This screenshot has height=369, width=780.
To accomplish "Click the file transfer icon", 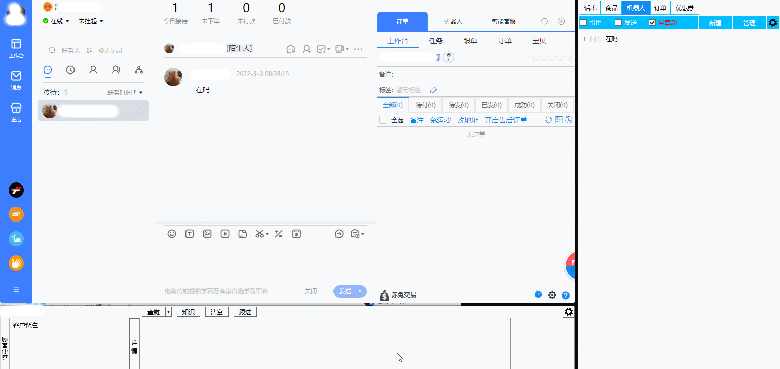I will [x=242, y=234].
